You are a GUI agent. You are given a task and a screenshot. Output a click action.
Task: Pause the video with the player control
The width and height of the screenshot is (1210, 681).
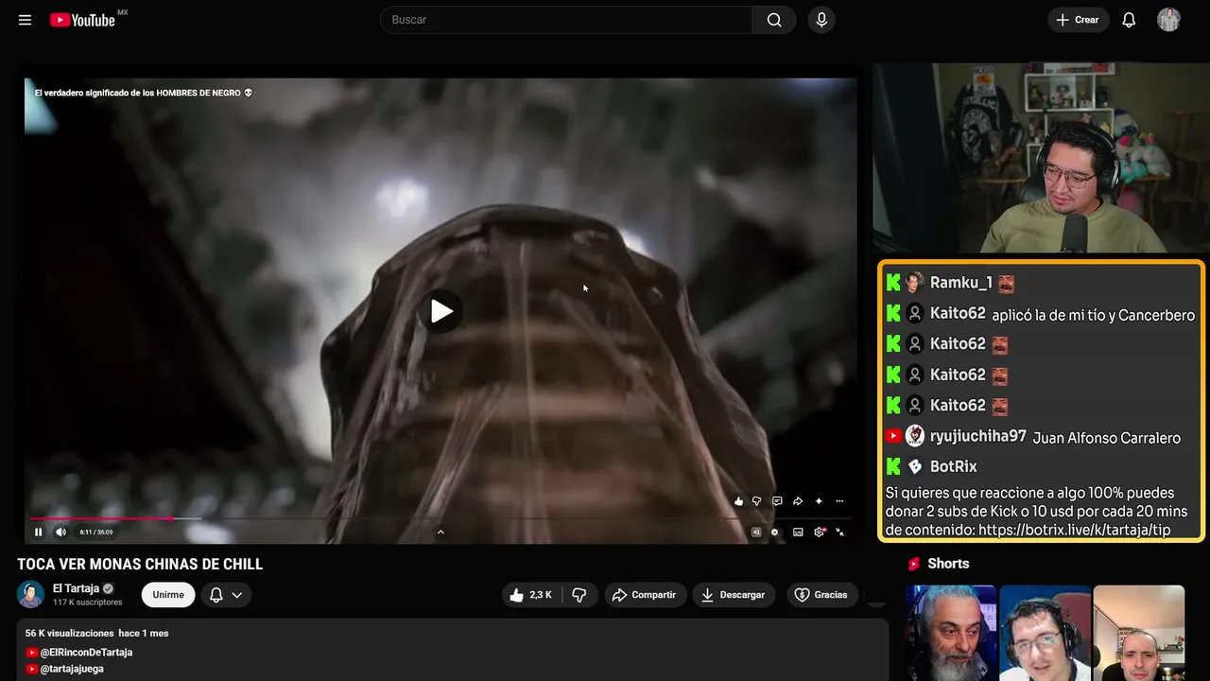click(39, 532)
